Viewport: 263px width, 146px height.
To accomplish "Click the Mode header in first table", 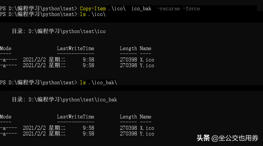I will [x=6, y=48].
